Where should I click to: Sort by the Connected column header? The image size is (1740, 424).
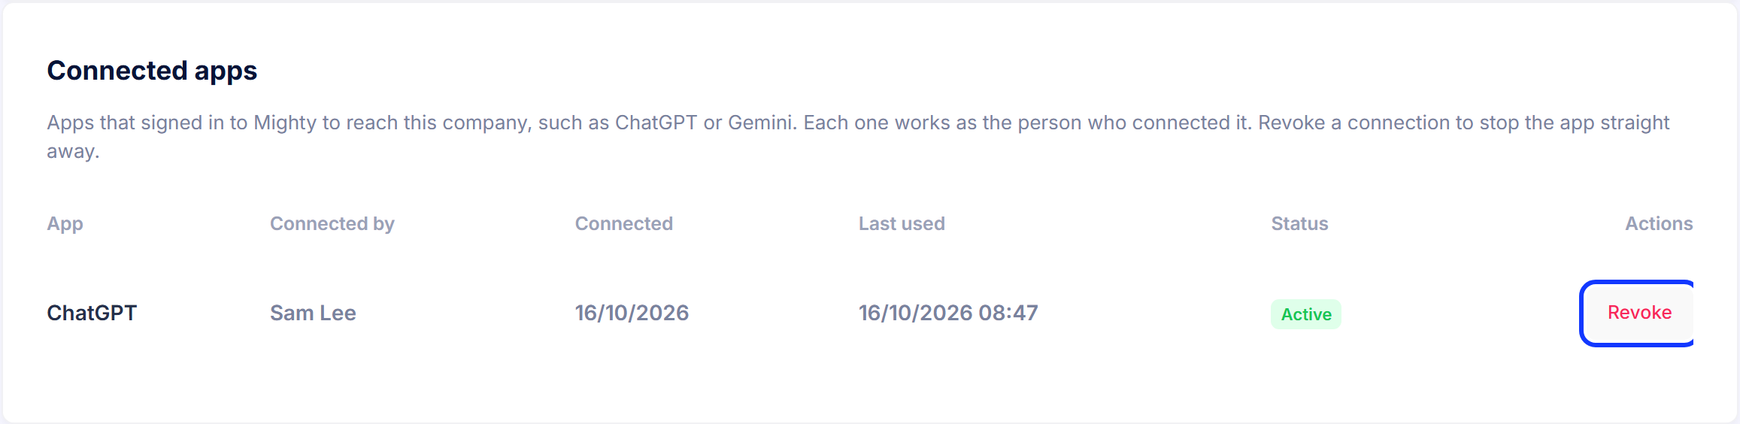coord(624,224)
